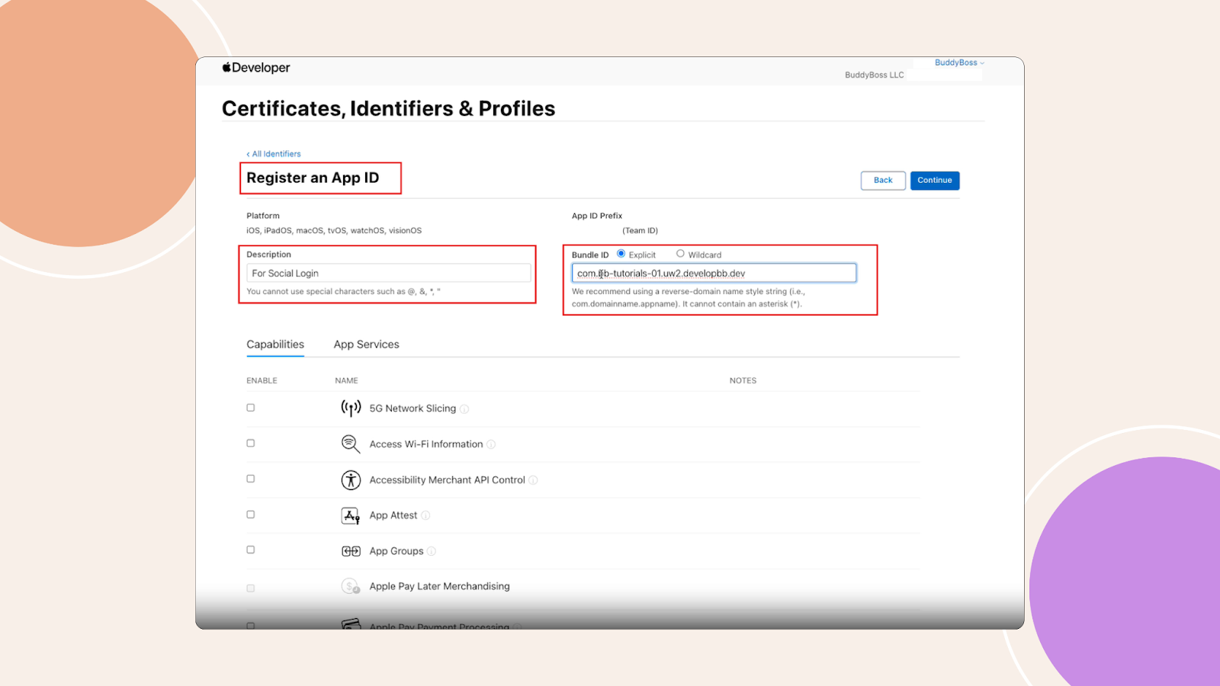Open info tooltip for App Groups
Viewport: 1220px width, 686px height.
coord(432,551)
